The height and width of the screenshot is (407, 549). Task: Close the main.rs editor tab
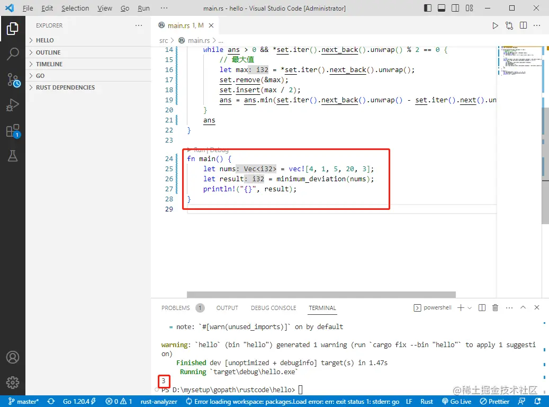211,25
